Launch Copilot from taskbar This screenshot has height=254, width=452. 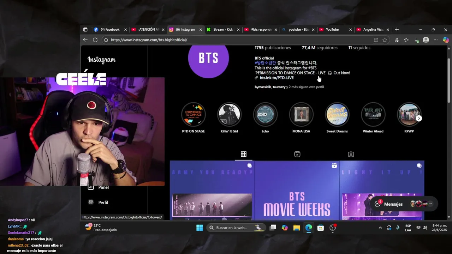coord(285,228)
